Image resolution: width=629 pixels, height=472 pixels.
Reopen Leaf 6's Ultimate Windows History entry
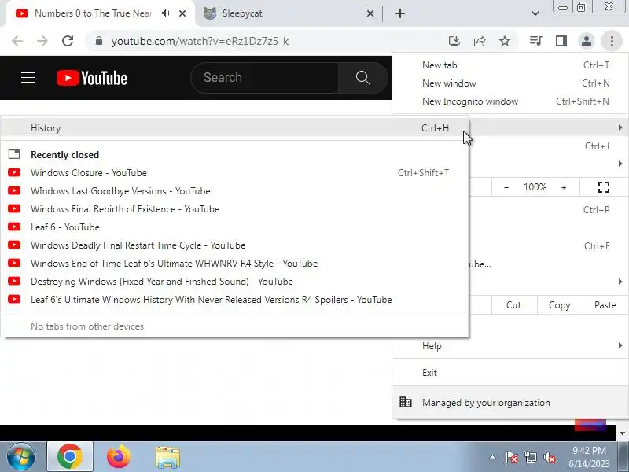pos(234,300)
